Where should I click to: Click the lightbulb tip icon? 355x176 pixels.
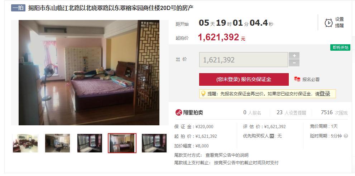(203, 94)
